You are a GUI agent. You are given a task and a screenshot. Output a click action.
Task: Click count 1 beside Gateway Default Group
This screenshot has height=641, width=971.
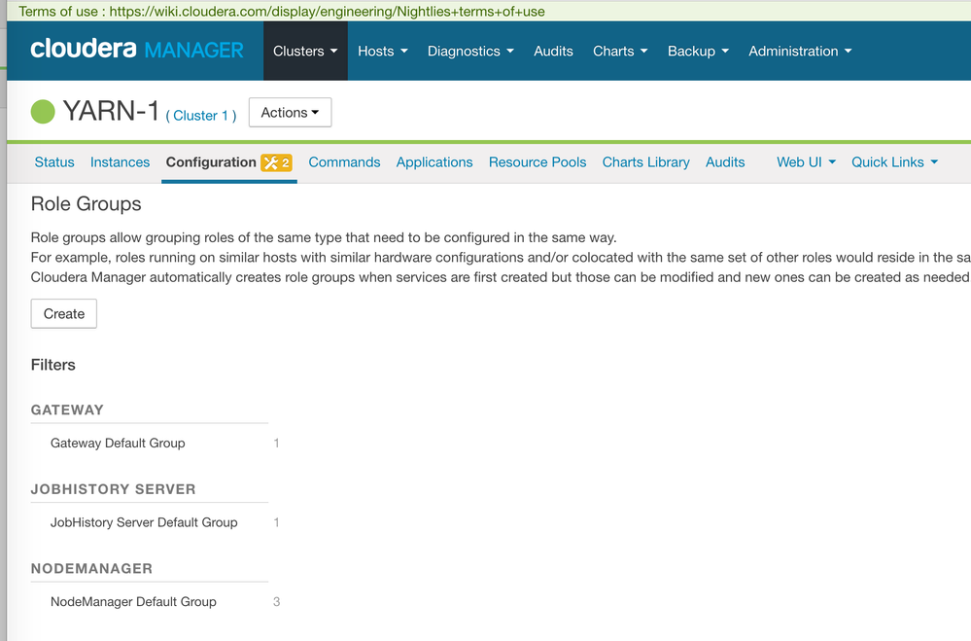276,444
